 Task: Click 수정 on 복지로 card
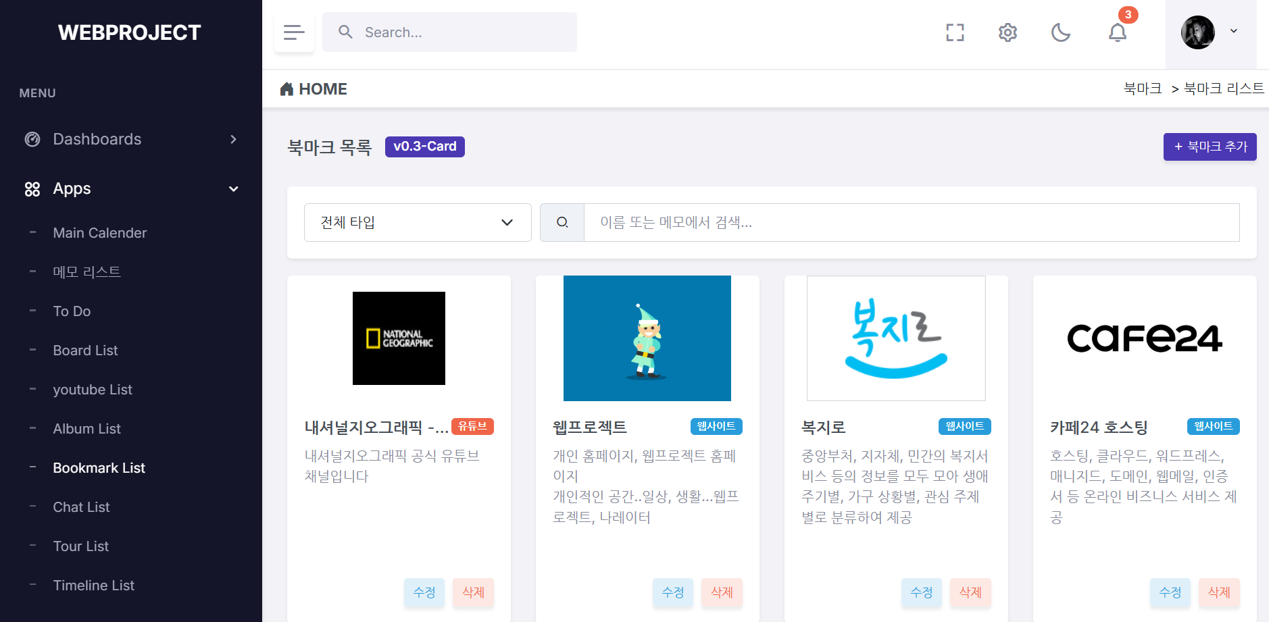(922, 592)
